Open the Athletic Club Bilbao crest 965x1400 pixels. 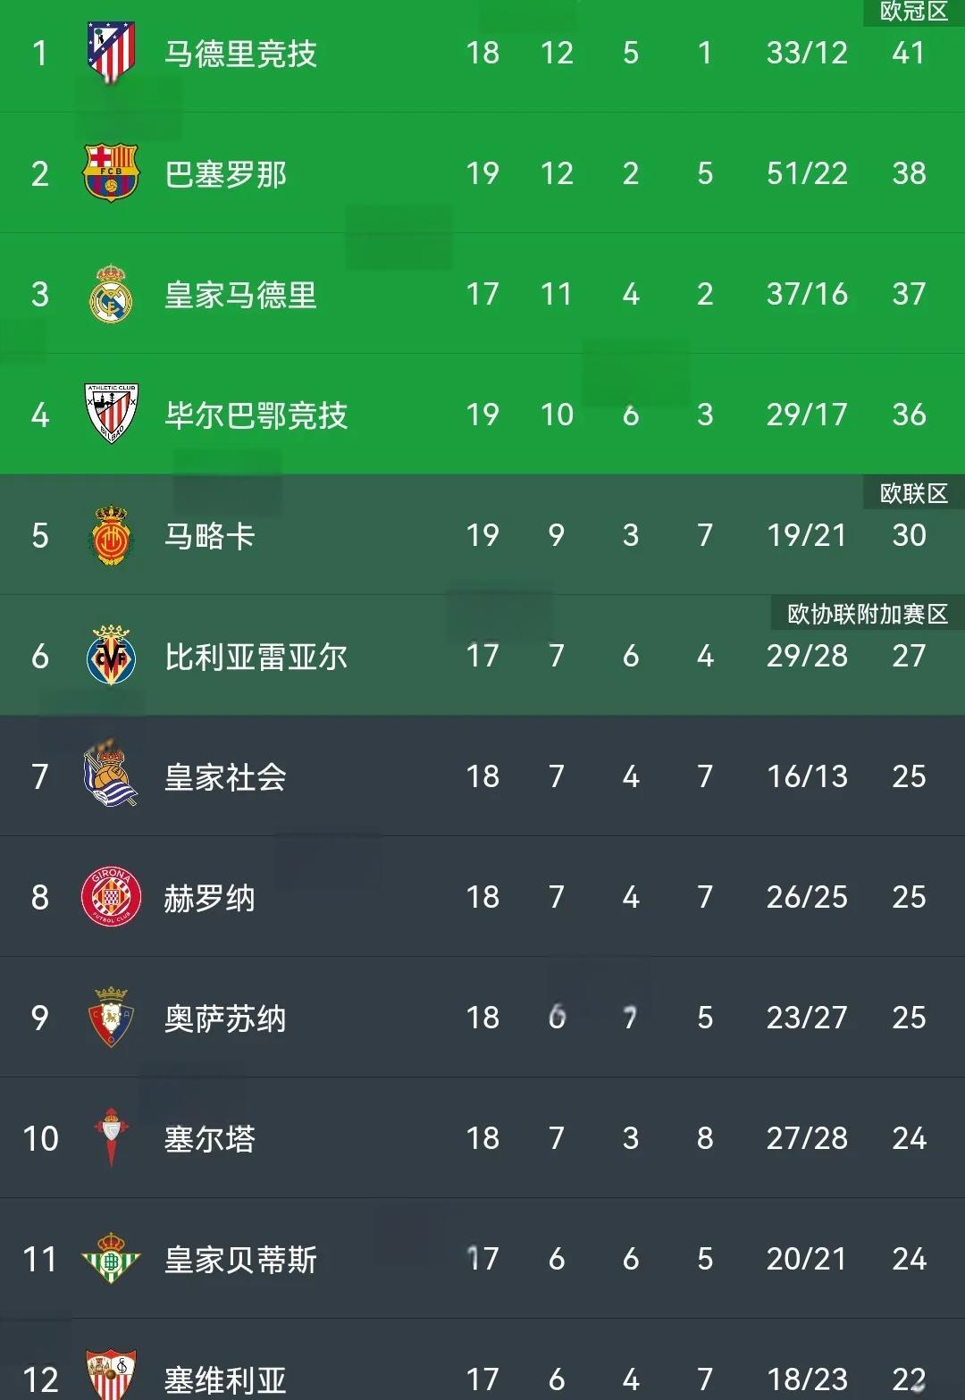(x=111, y=414)
